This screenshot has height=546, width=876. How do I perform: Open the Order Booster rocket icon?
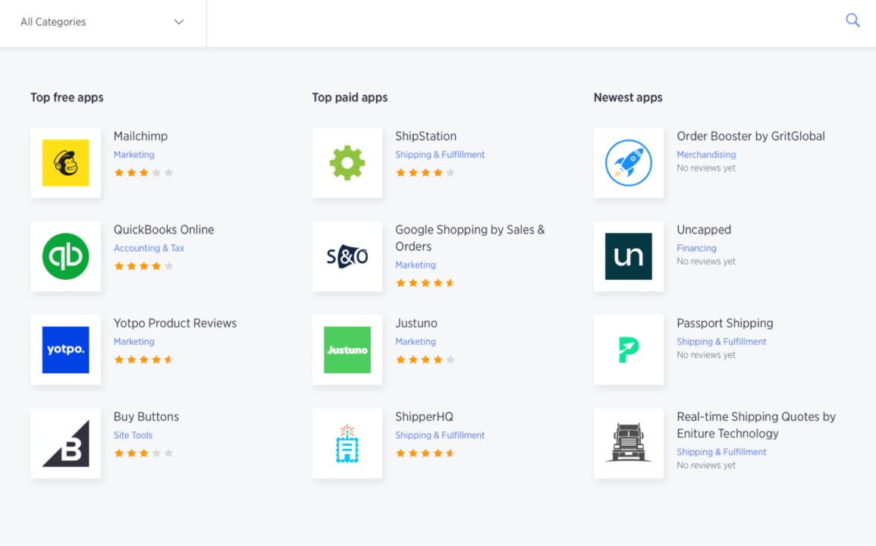pyautogui.click(x=629, y=162)
